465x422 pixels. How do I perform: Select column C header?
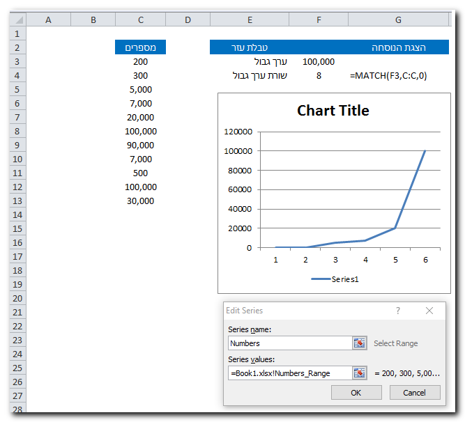pos(141,20)
